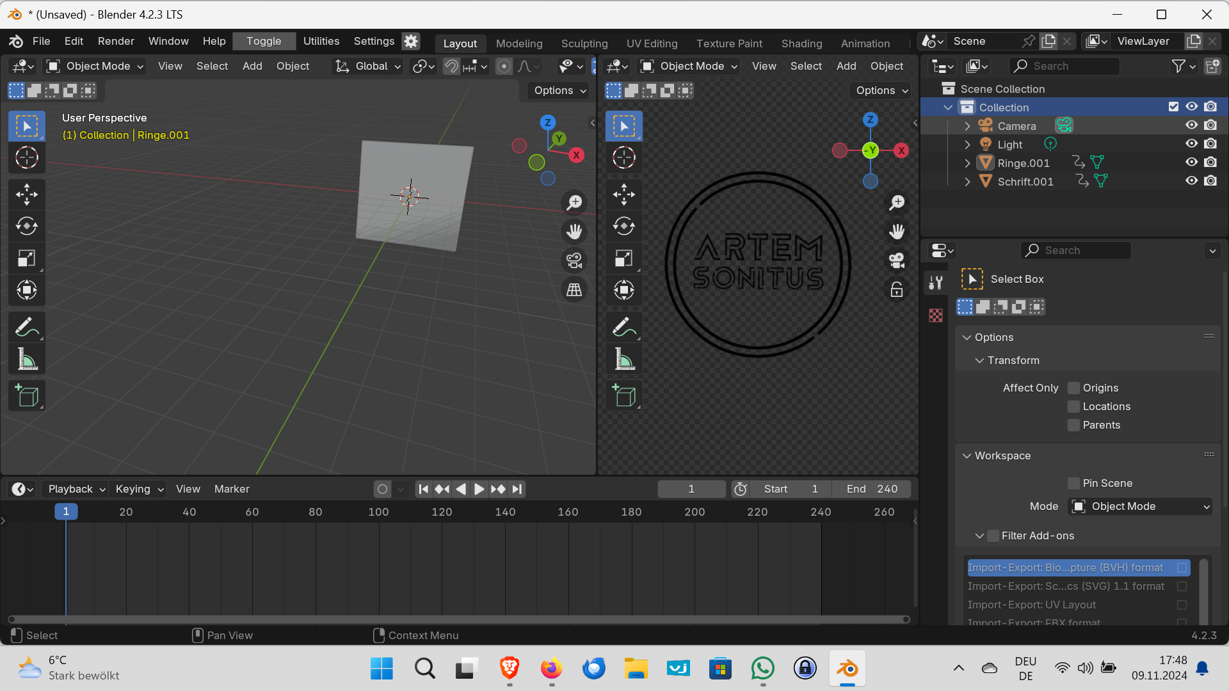Image resolution: width=1229 pixels, height=691 pixels.
Task: Click the End frame field showing 240
Action: click(x=872, y=489)
